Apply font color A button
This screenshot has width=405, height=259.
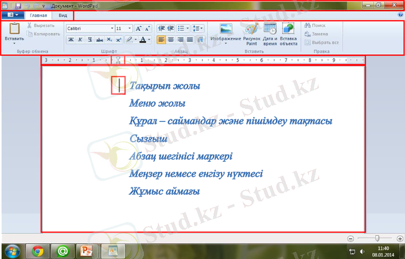pos(143,39)
